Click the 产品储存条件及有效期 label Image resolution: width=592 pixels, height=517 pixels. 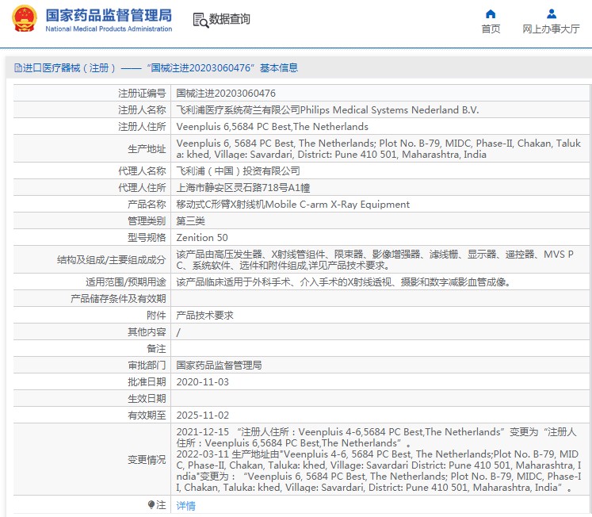pyautogui.click(x=118, y=299)
